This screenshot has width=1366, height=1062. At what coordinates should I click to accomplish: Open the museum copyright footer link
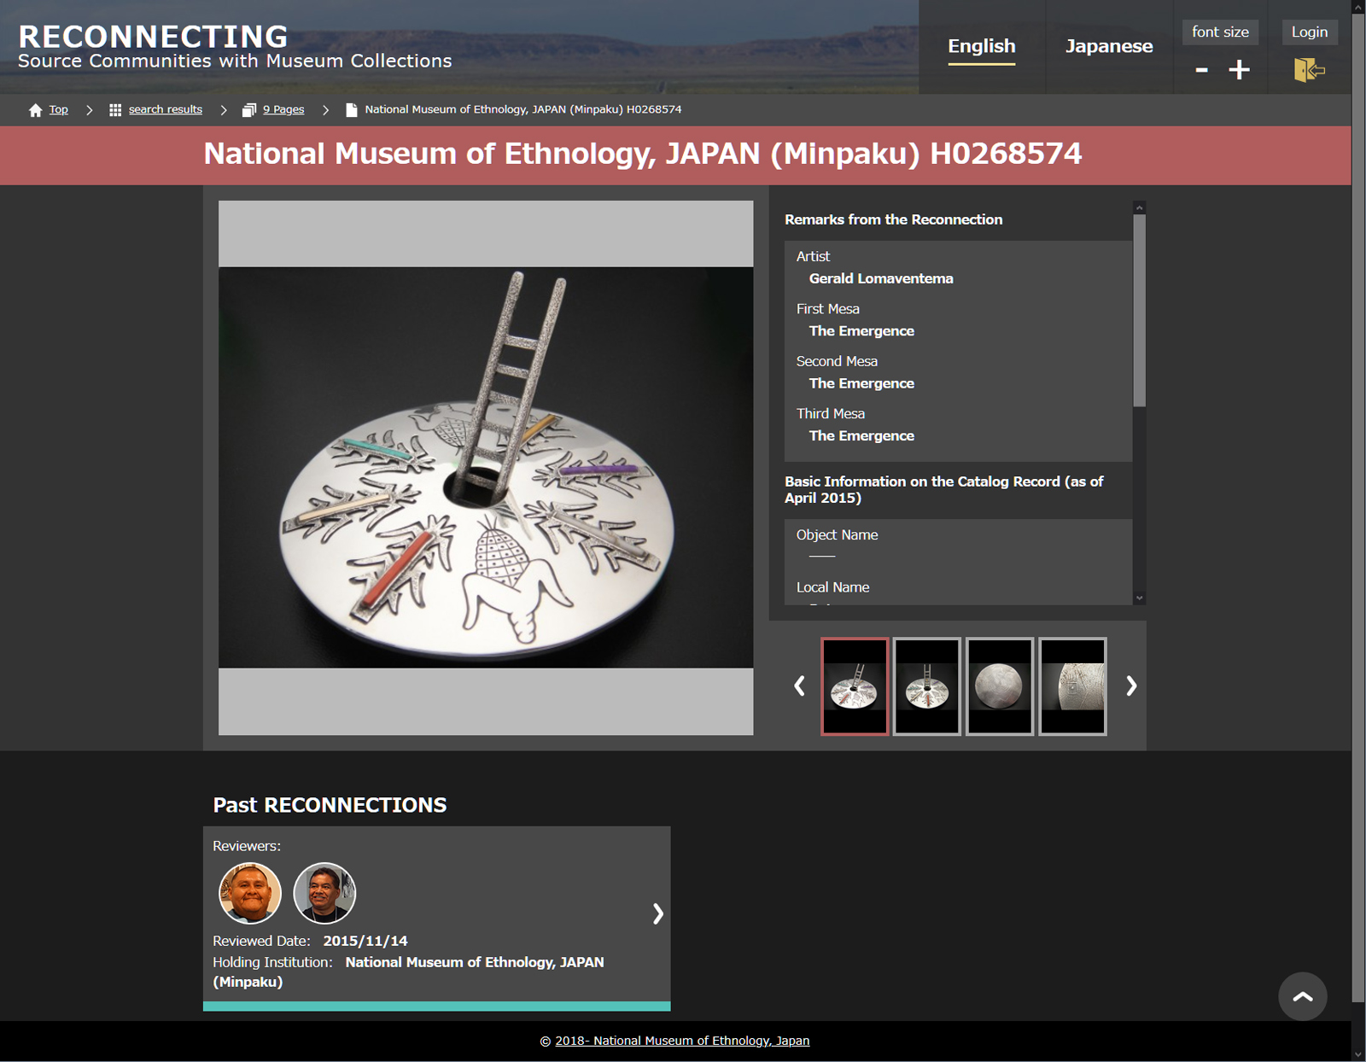(682, 1041)
